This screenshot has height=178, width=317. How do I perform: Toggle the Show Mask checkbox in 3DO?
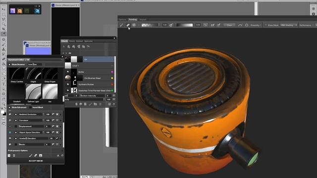266,25
